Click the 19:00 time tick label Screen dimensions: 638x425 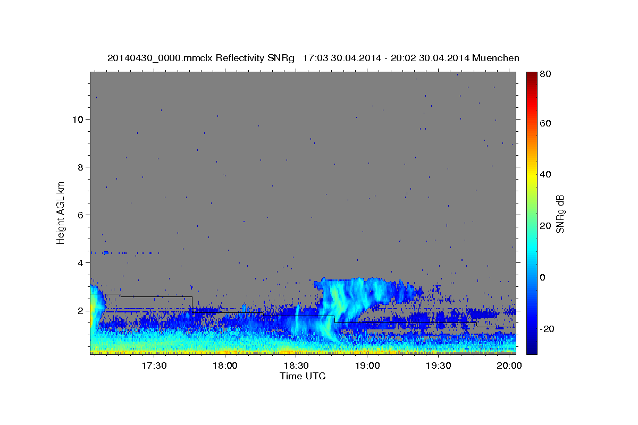coord(367,366)
